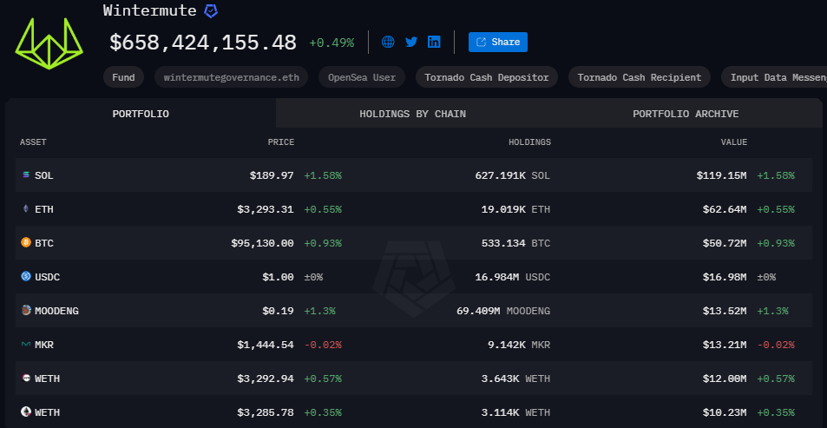Click MKR price $1,444.54
The height and width of the screenshot is (428, 827).
[x=266, y=345]
